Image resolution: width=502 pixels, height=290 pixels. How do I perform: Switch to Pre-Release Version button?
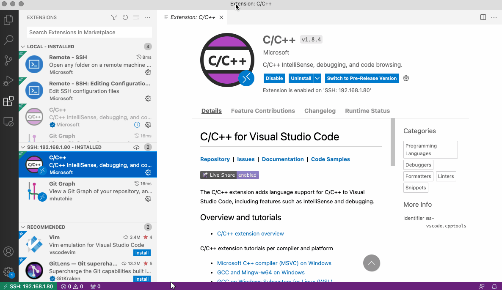pyautogui.click(x=362, y=78)
